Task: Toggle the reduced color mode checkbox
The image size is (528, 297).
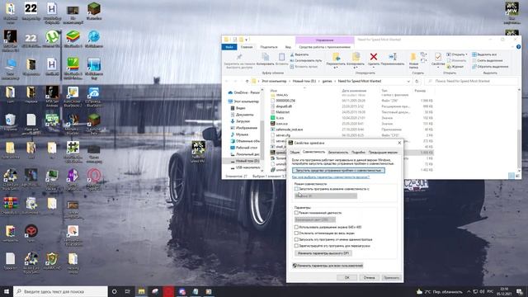Action: tap(296, 213)
